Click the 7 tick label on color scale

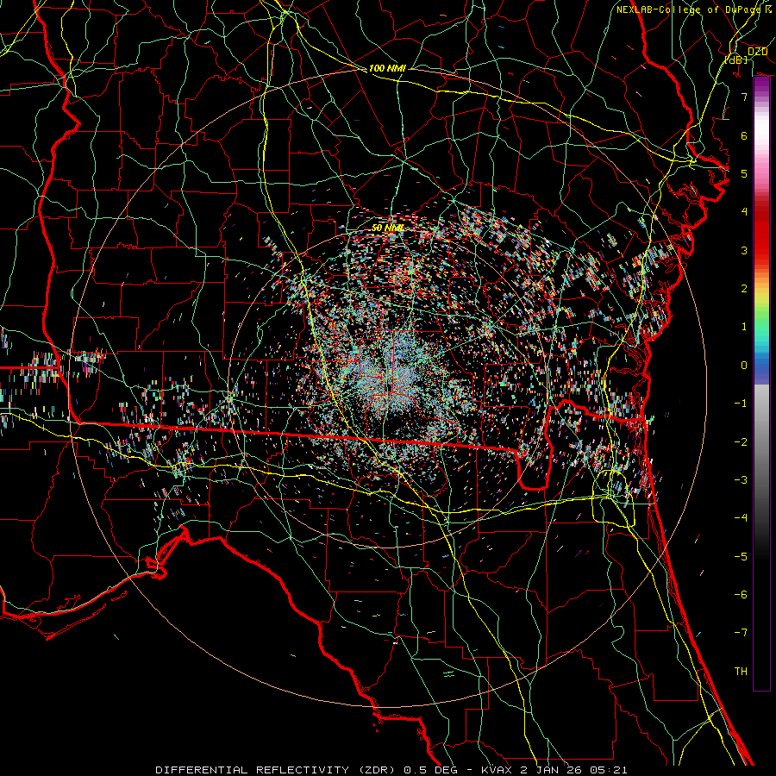pyautogui.click(x=744, y=97)
